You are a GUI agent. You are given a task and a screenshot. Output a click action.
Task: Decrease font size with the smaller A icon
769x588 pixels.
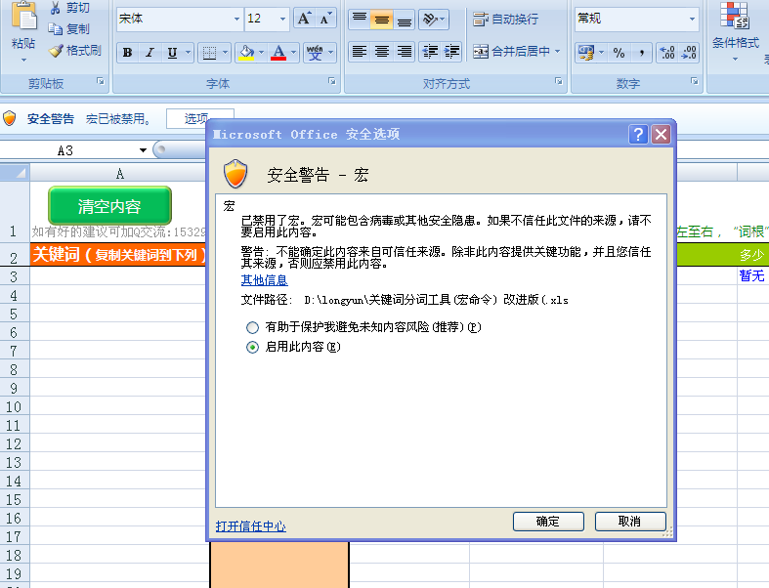pyautogui.click(x=325, y=19)
